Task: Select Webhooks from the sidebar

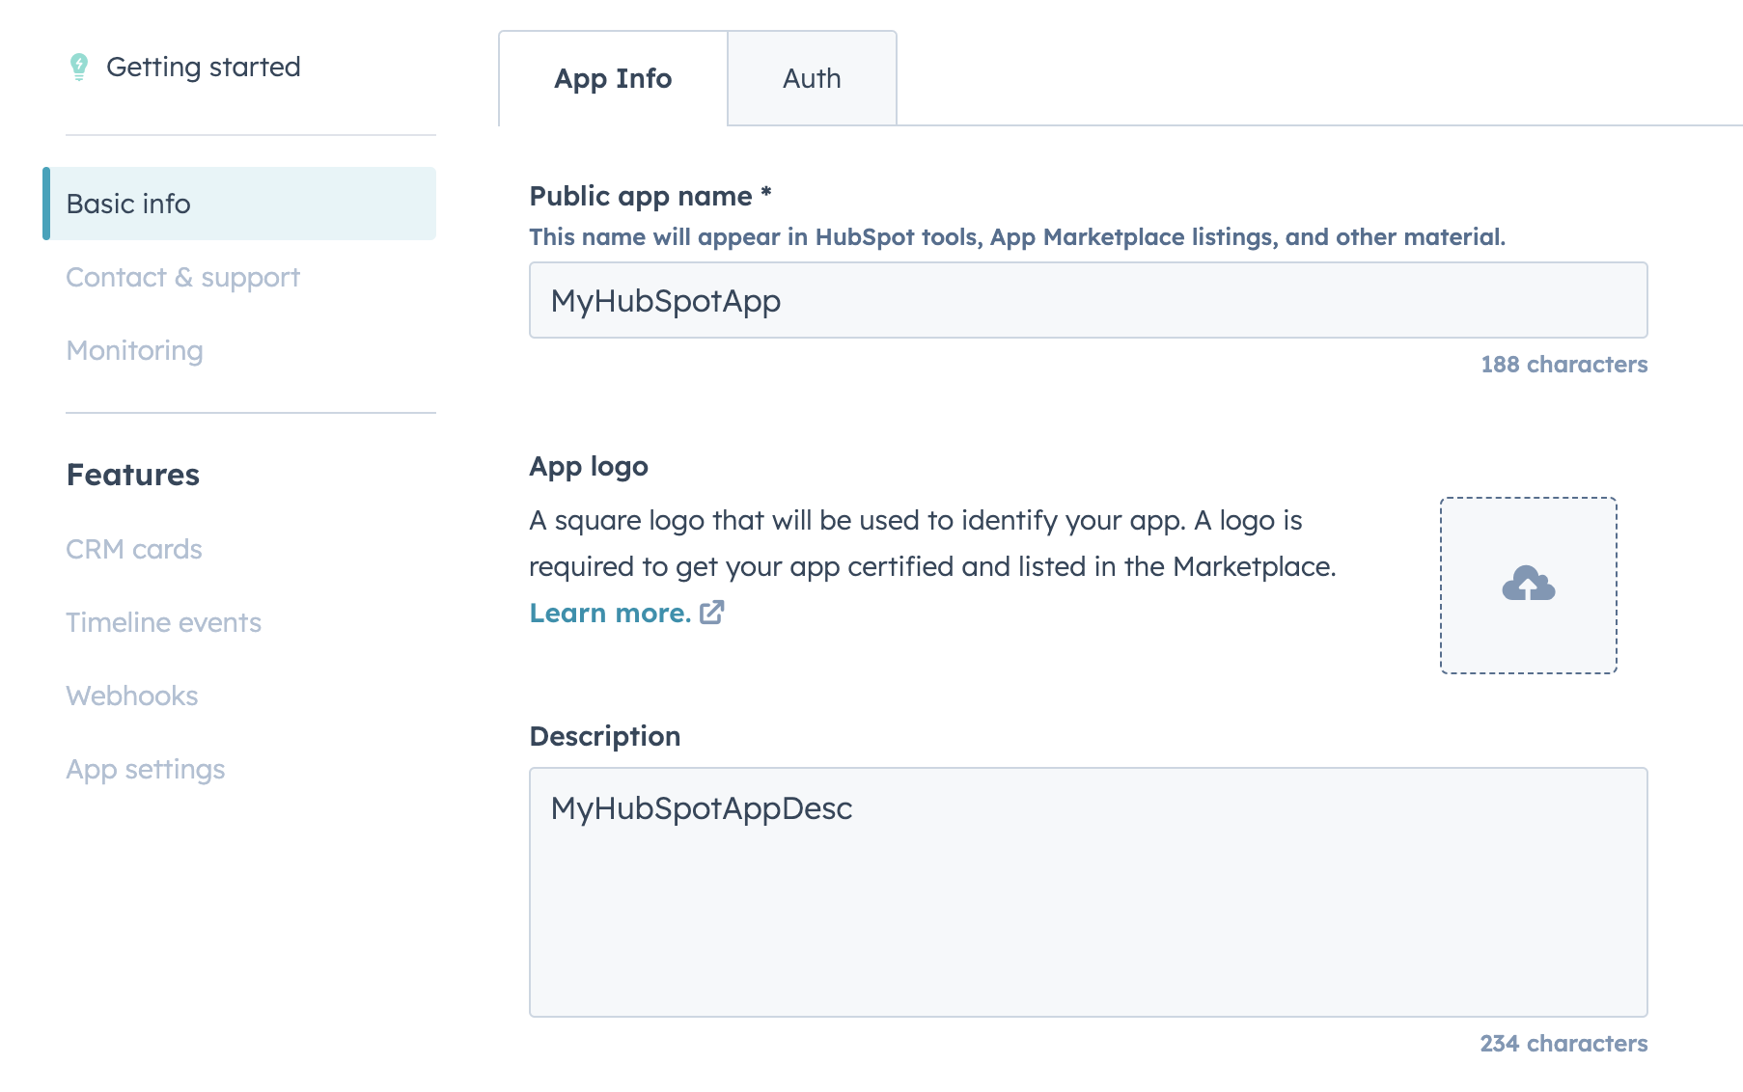Action: coord(131,696)
